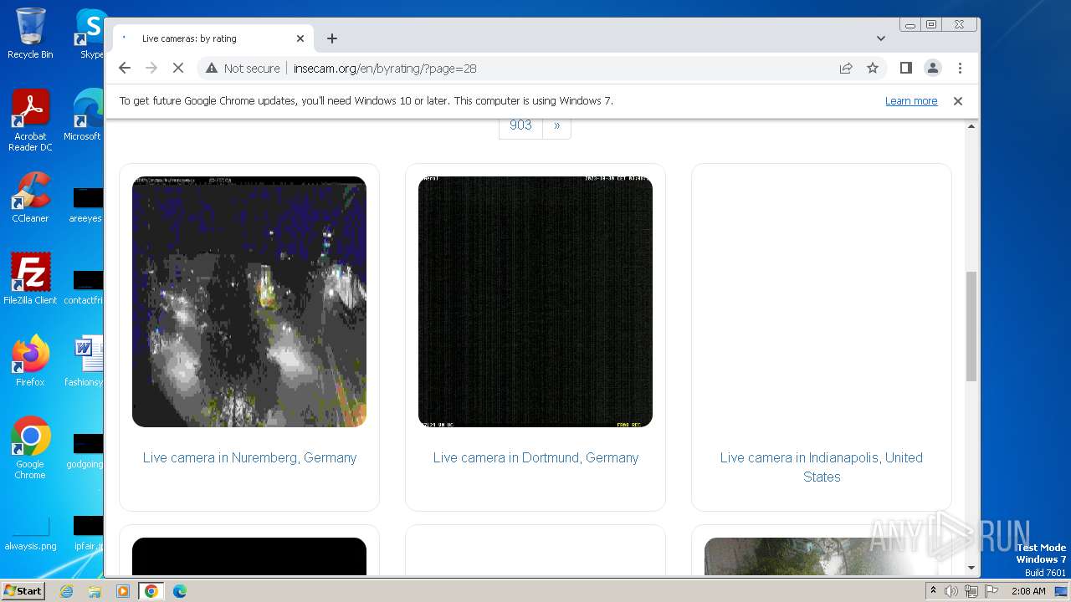
Task: Bookmark this page with the star icon
Action: pos(873,68)
